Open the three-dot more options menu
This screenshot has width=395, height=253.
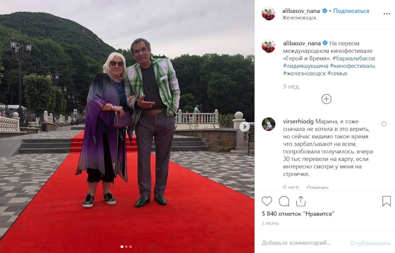(x=387, y=14)
